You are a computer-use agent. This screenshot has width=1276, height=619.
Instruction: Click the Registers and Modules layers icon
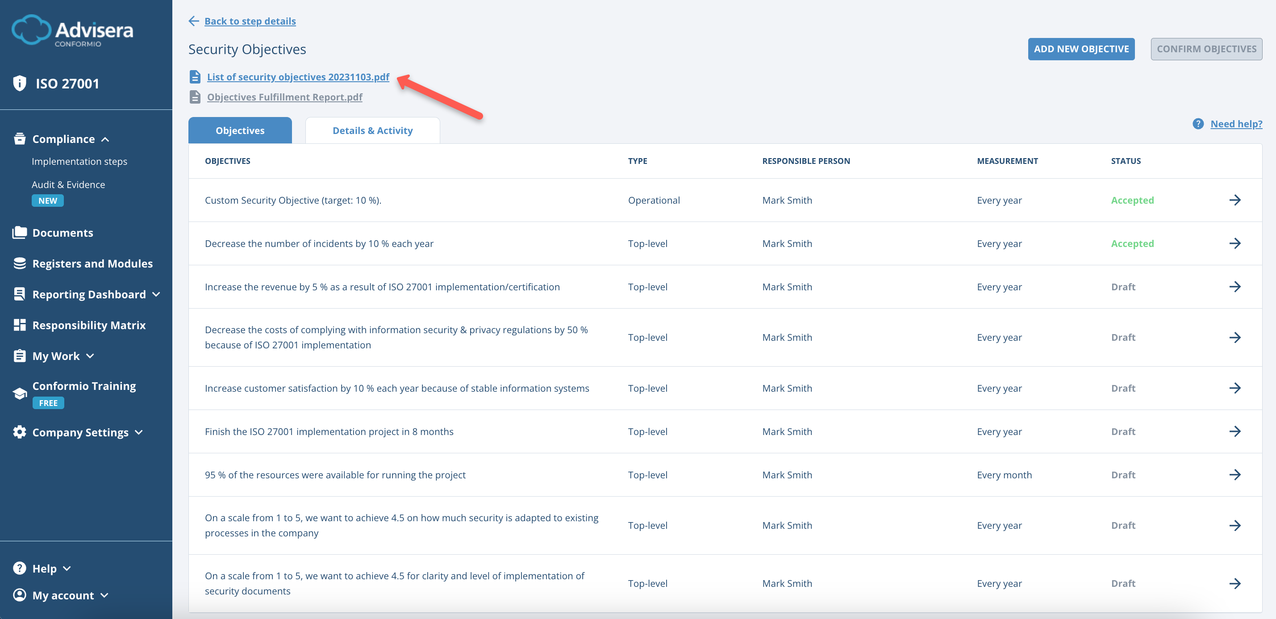click(19, 263)
